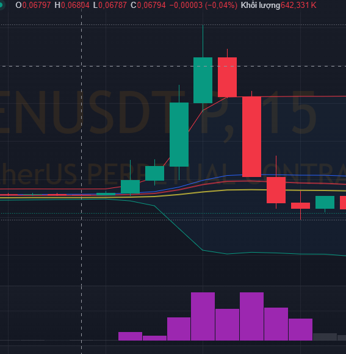
Task: Select the green candle at the price peak
Action: pos(203,80)
